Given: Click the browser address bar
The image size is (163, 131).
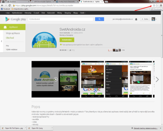Looking at the screenshot, I should click(x=82, y=5).
